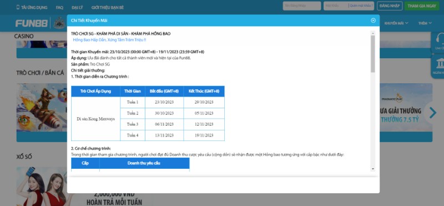This screenshot has width=444, height=206.
Task: Focus the username login field
Action: (301, 6)
